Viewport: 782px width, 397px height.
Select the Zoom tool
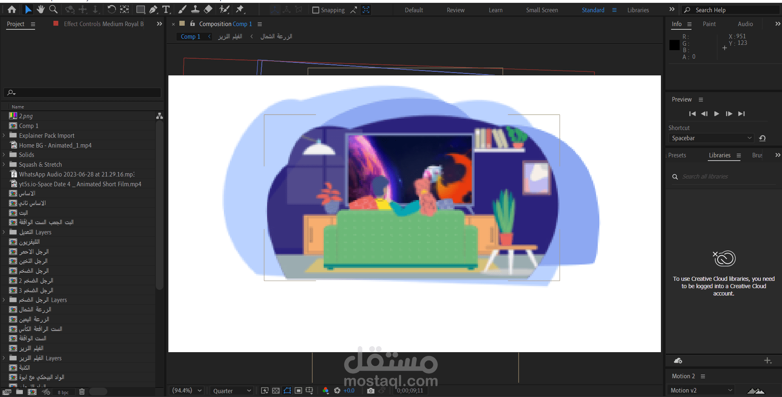[53, 9]
